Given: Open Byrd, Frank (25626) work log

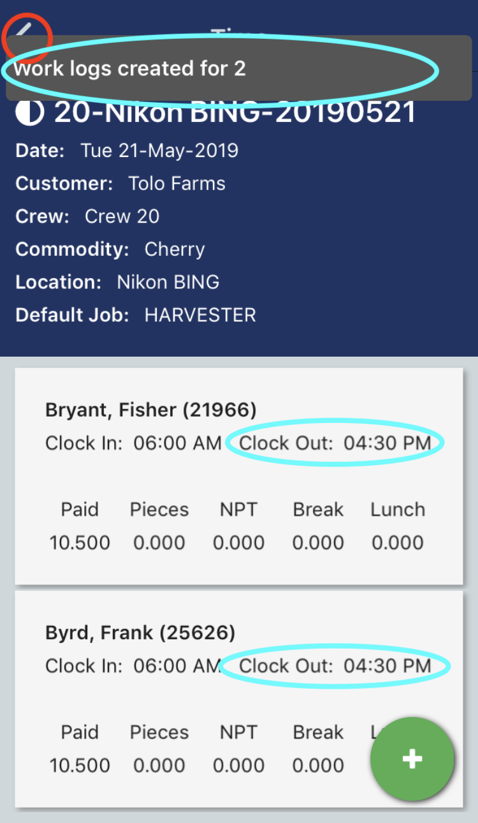Looking at the screenshot, I should click(140, 633).
